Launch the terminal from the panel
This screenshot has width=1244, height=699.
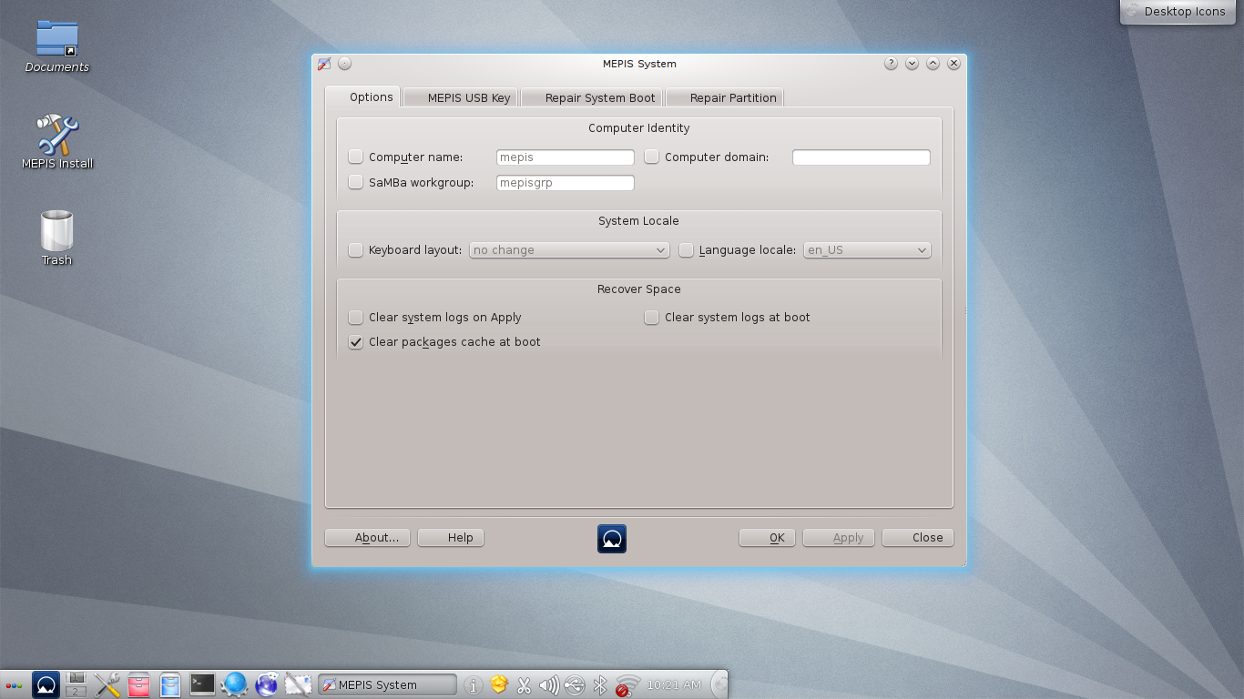[202, 684]
